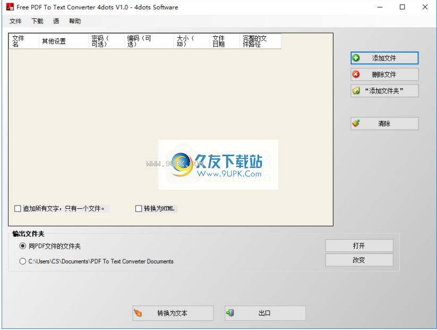
Task: Click the 文件名 column header
Action: click(24, 41)
